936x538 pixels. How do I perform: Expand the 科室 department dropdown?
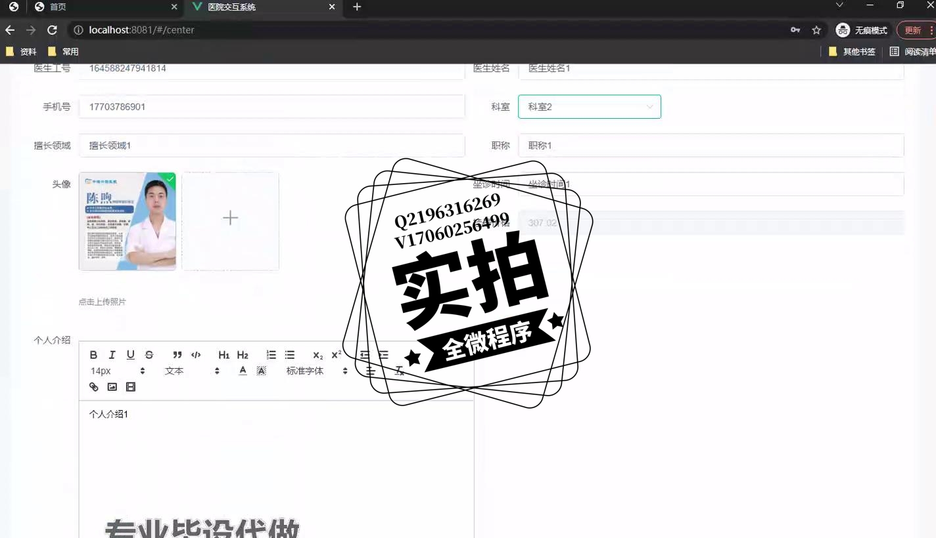click(x=590, y=107)
